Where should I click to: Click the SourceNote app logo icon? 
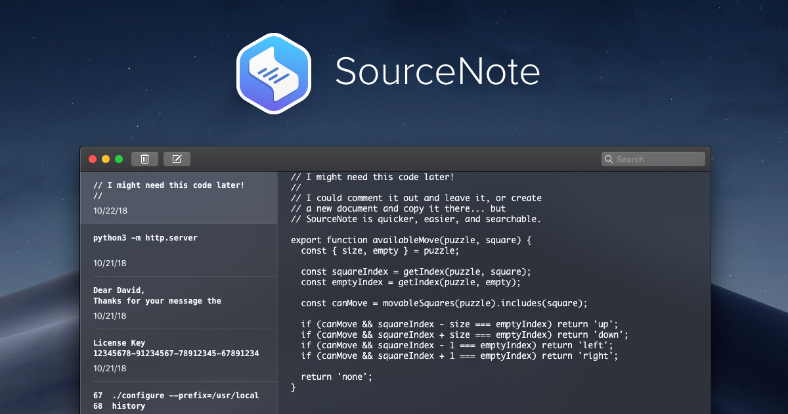[x=274, y=72]
